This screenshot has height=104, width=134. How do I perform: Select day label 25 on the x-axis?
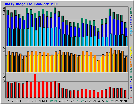[102, 101]
